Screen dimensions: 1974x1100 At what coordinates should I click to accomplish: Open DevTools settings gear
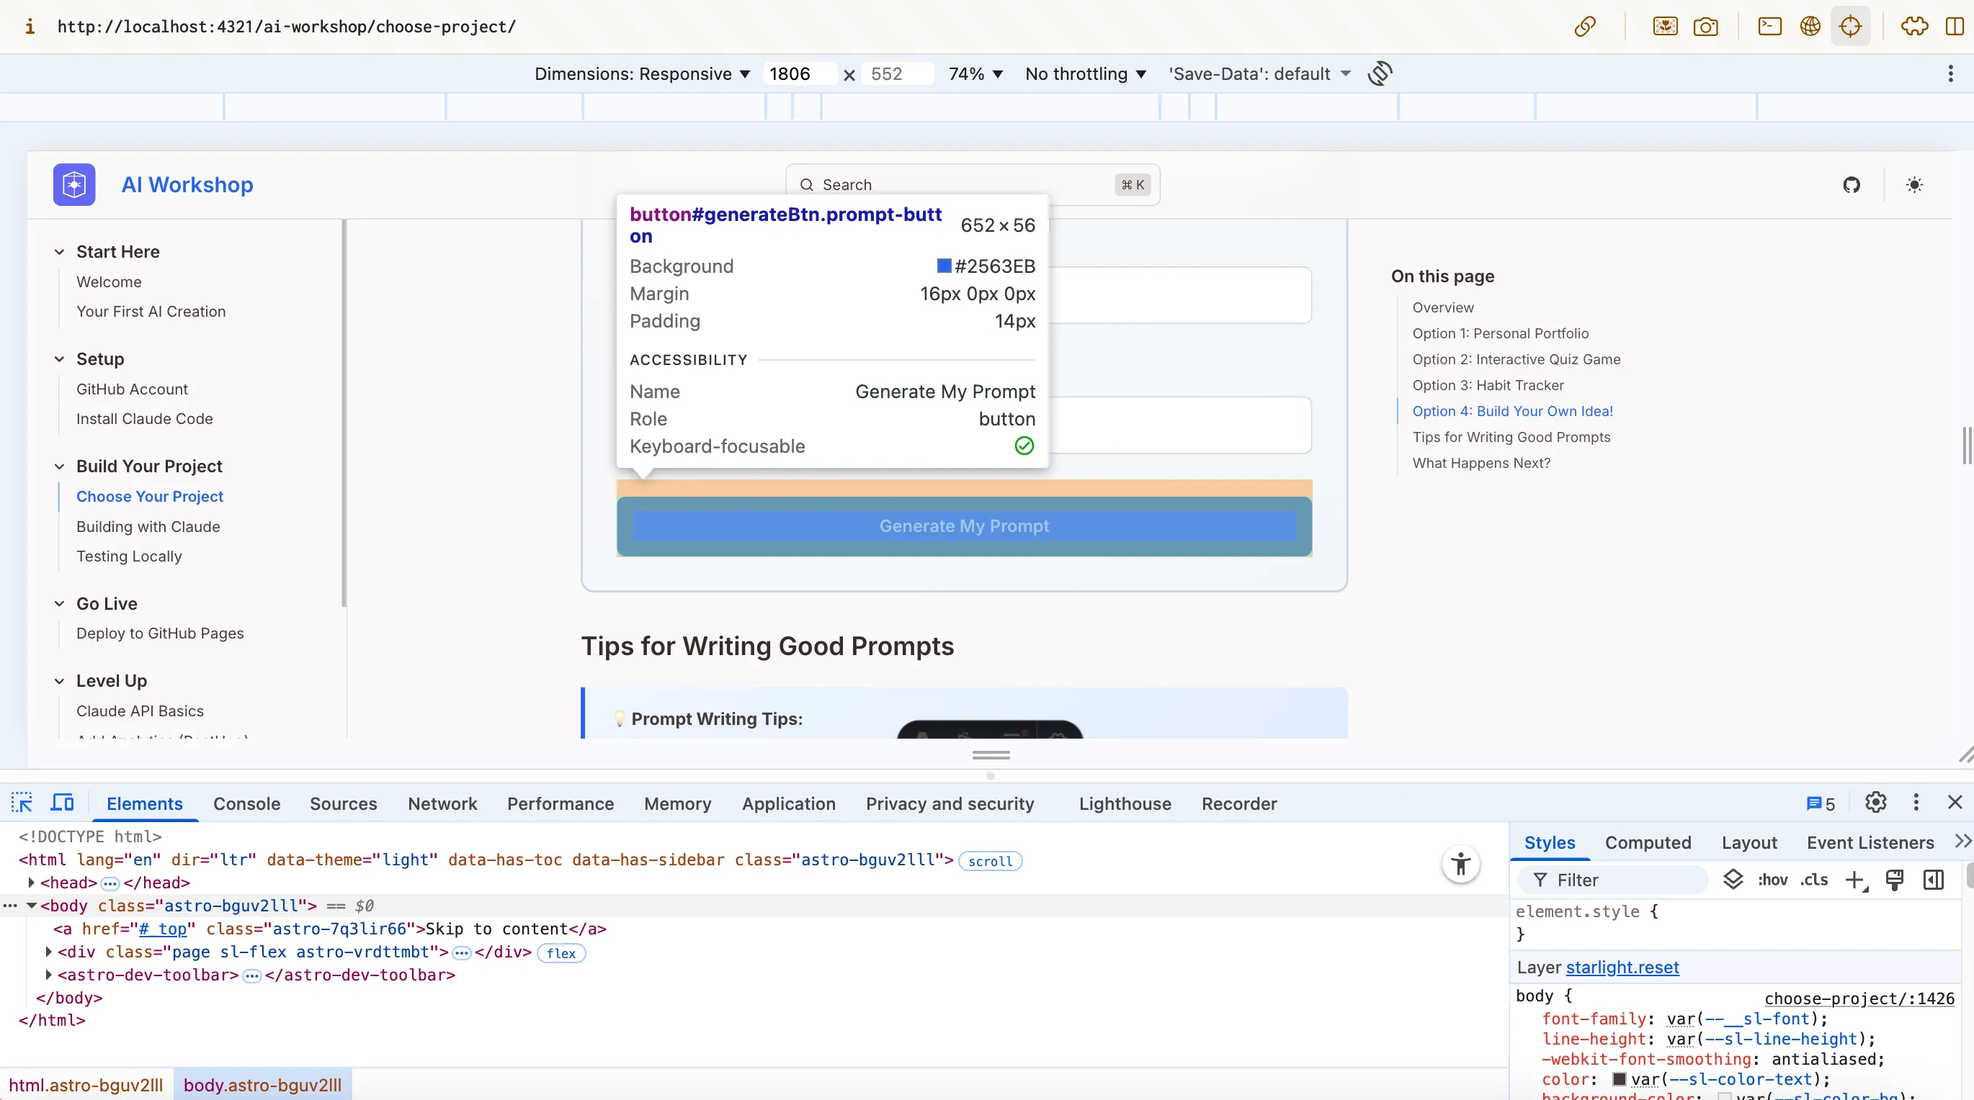pyautogui.click(x=1876, y=802)
